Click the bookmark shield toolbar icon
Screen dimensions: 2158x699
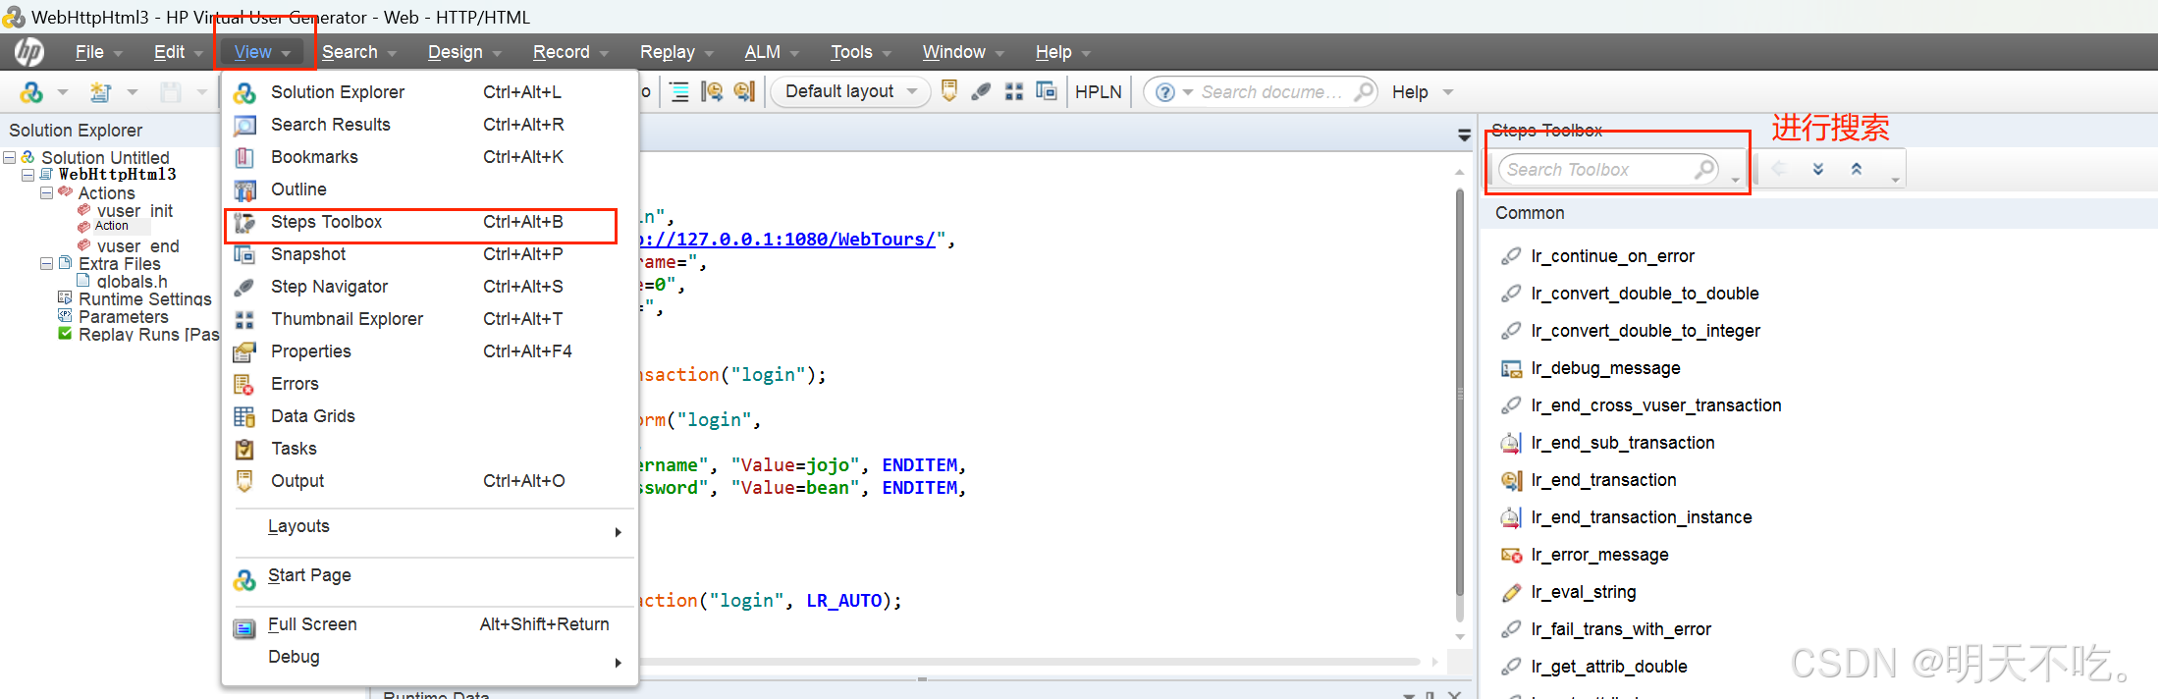[x=949, y=91]
